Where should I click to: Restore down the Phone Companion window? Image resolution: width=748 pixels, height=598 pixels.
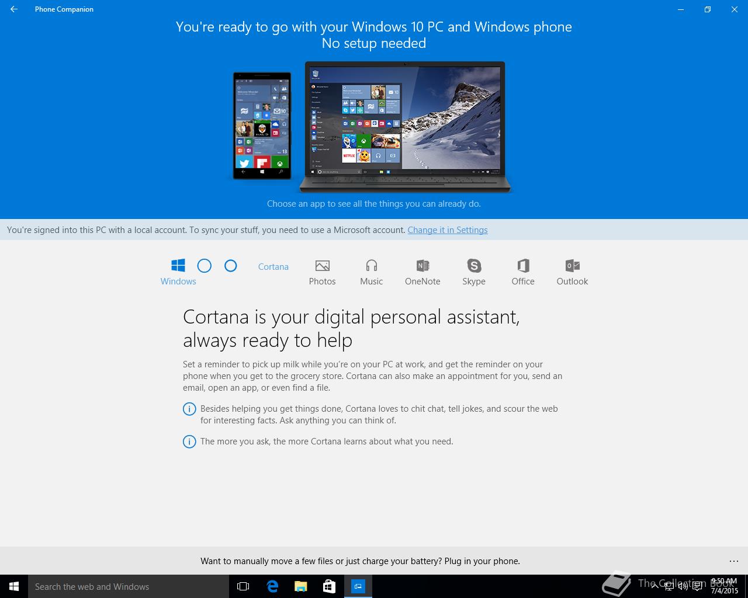click(707, 9)
